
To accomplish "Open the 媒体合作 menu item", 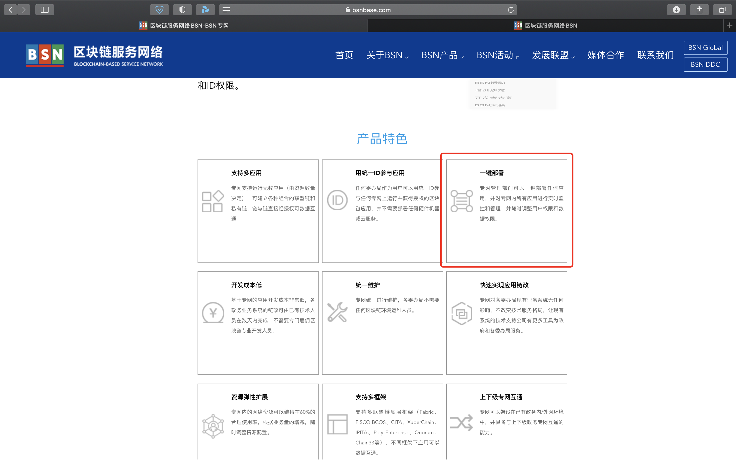I will pos(605,55).
